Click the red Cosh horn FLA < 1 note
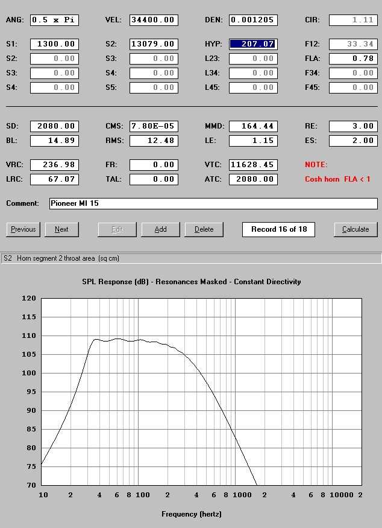This screenshot has height=528, width=382. pos(337,179)
